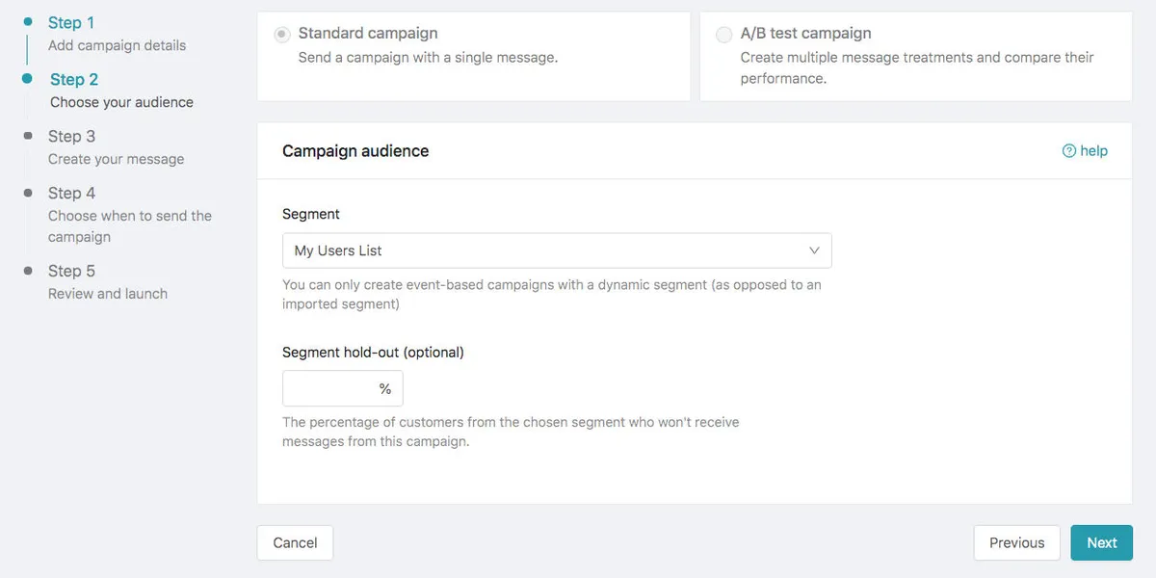Screen dimensions: 1156x578
Task: Click the Step 4 bullet marker
Action: tap(28, 193)
